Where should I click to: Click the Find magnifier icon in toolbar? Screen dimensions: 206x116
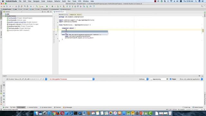point(25,6)
